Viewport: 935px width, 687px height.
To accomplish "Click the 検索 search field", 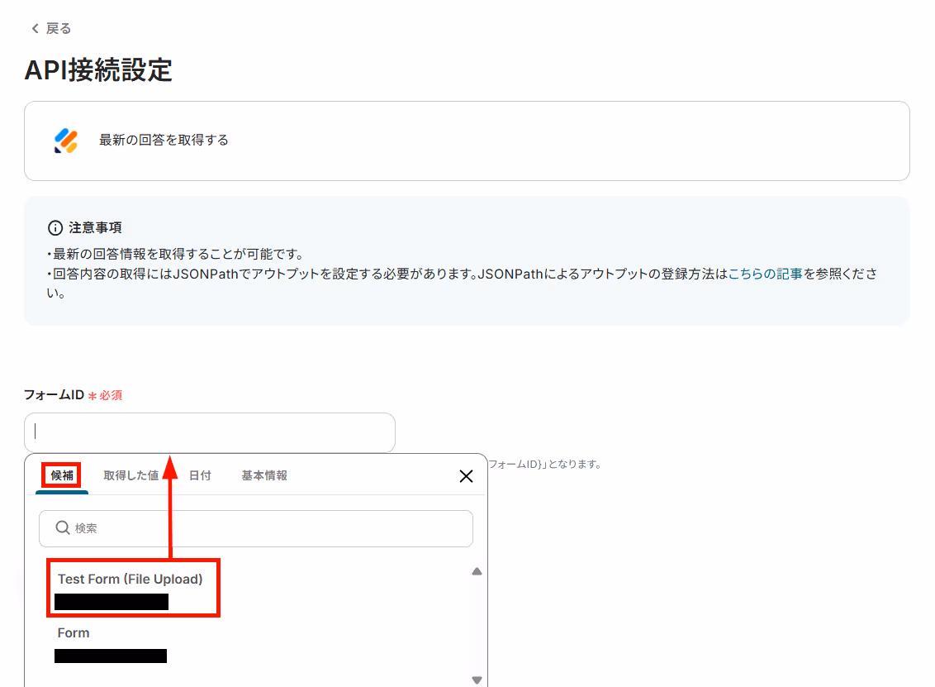I will 256,528.
